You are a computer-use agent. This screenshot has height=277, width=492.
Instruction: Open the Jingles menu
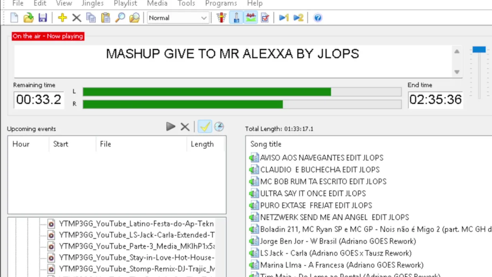pyautogui.click(x=93, y=3)
